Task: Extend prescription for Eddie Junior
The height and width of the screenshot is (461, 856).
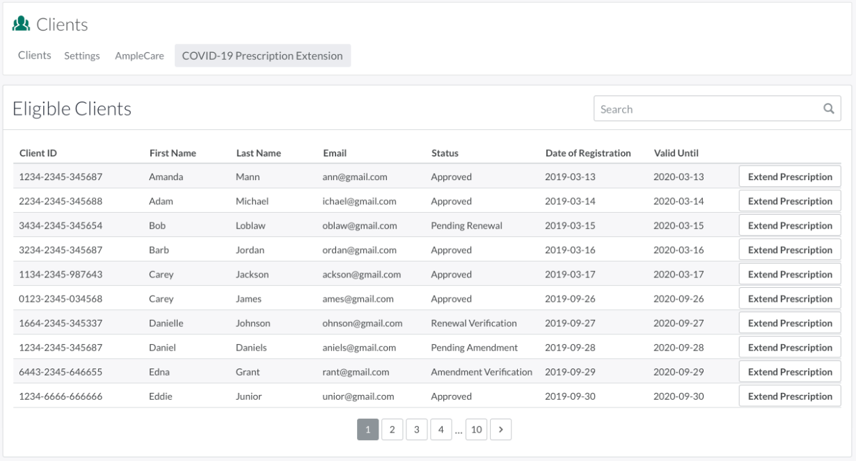Action: click(789, 396)
